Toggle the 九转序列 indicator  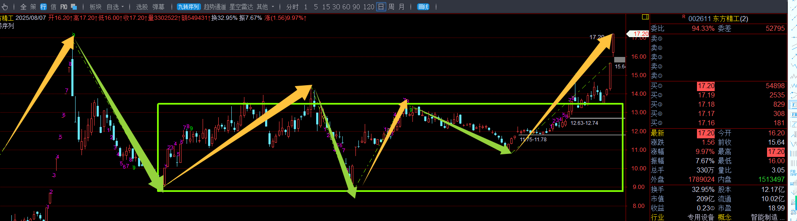click(188, 7)
